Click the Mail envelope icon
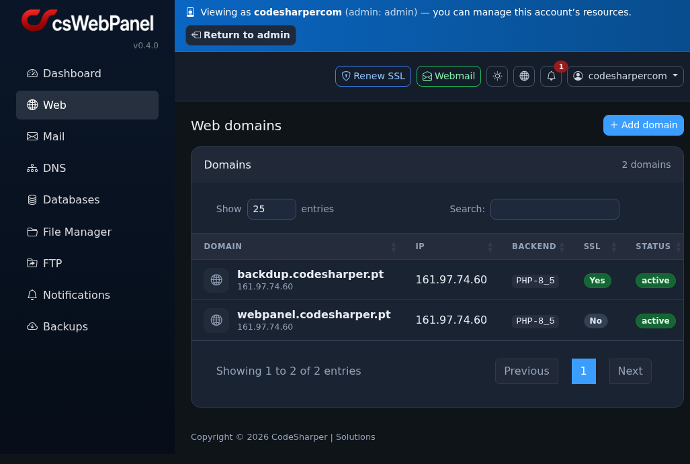Image resolution: width=690 pixels, height=464 pixels. point(32,137)
